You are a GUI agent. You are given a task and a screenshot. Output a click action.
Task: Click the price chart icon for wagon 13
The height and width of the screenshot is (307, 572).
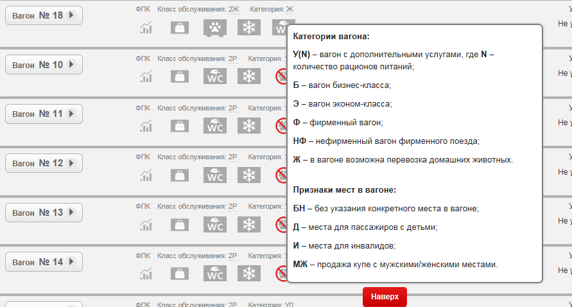147,224
